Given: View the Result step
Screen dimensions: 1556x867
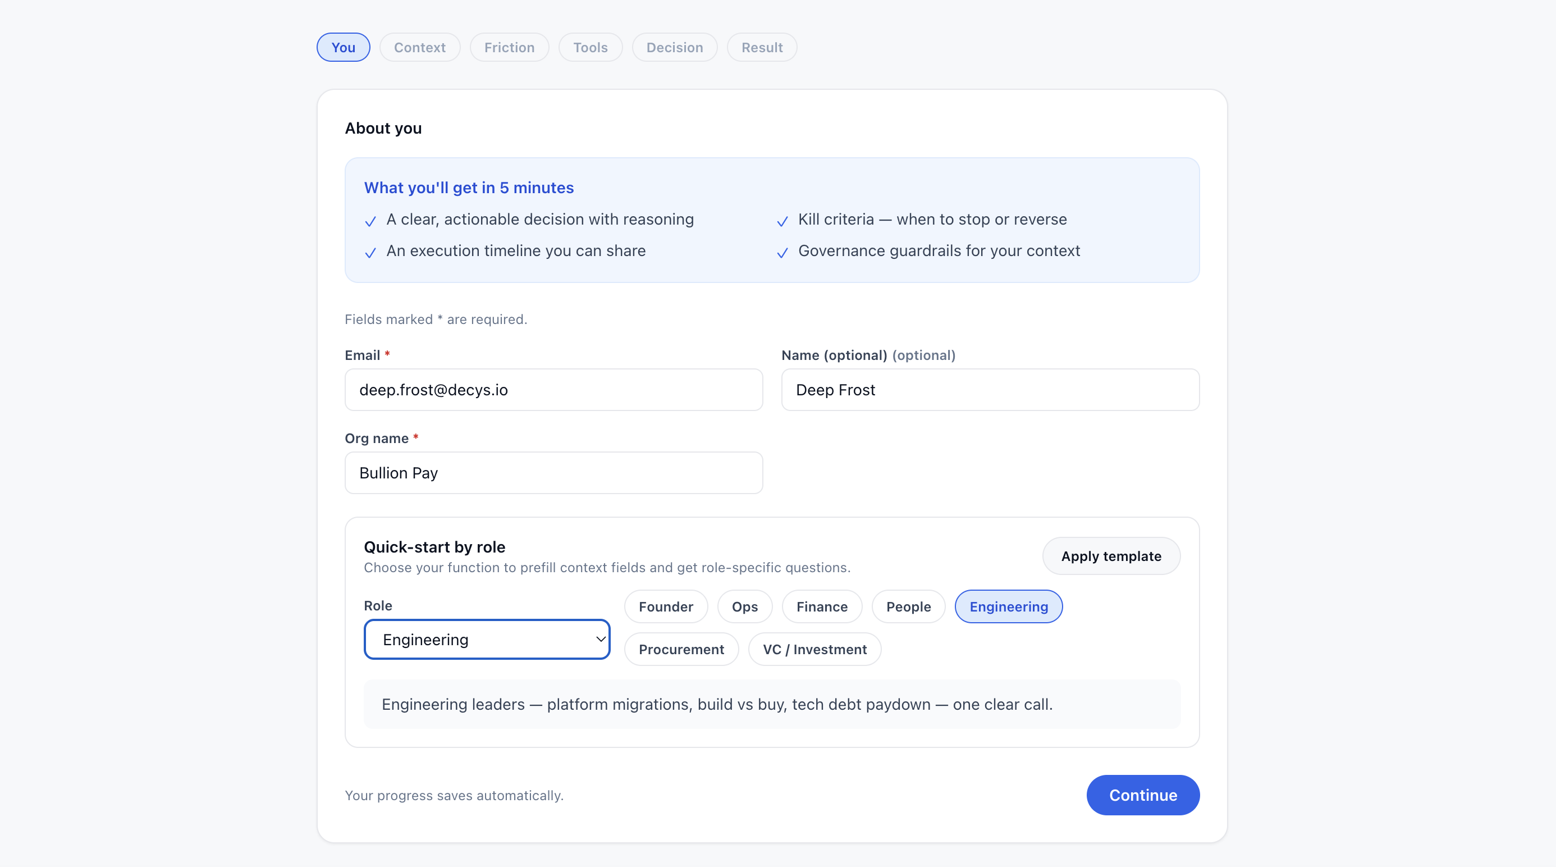Looking at the screenshot, I should click(x=762, y=47).
